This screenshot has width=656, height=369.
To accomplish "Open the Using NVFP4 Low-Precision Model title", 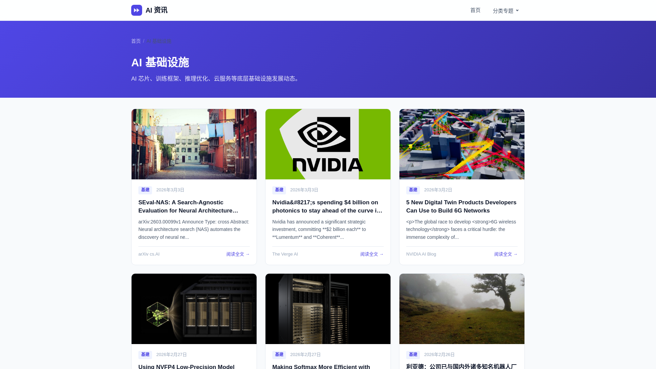I will 186,366.
